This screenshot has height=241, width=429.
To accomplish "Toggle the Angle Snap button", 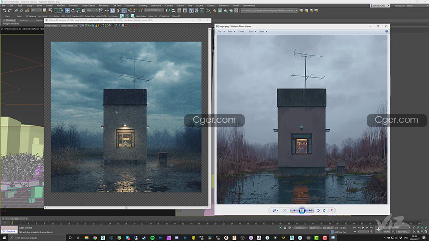I will click(124, 10).
